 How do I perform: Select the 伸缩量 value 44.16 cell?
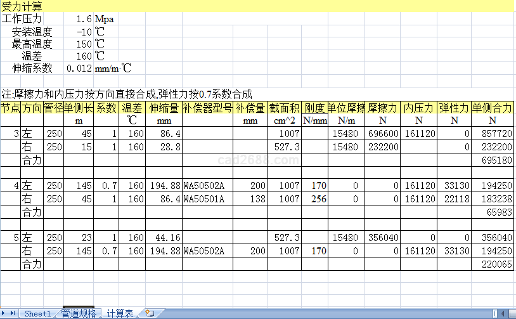[164, 238]
